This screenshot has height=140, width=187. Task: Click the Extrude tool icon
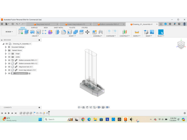point(27,32)
